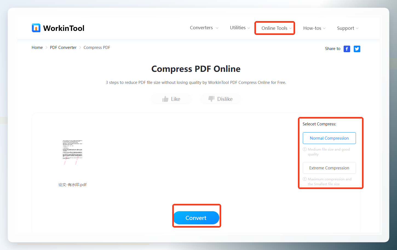Select the uploaded PDF thumbnail preview
397x250 pixels.
coord(72,152)
